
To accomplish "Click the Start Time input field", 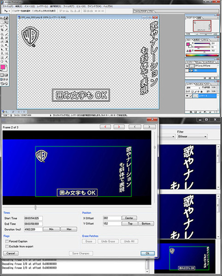I will [34, 218].
